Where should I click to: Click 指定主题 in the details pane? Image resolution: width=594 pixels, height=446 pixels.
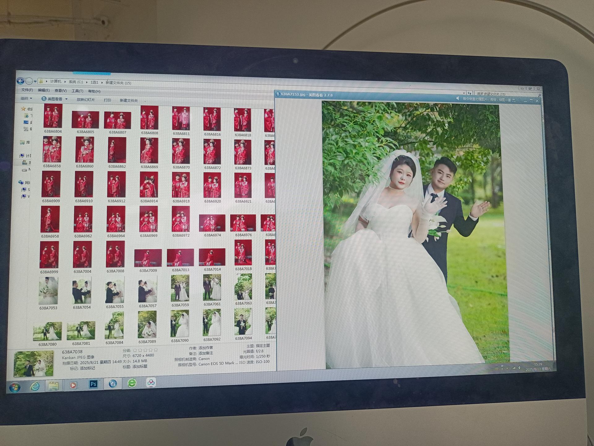pos(263,346)
